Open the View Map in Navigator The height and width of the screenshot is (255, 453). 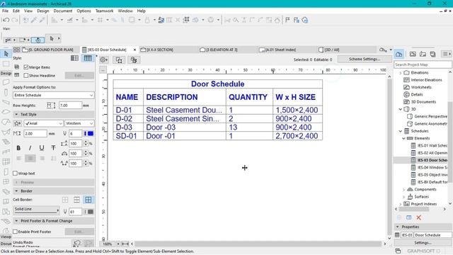tap(413, 54)
